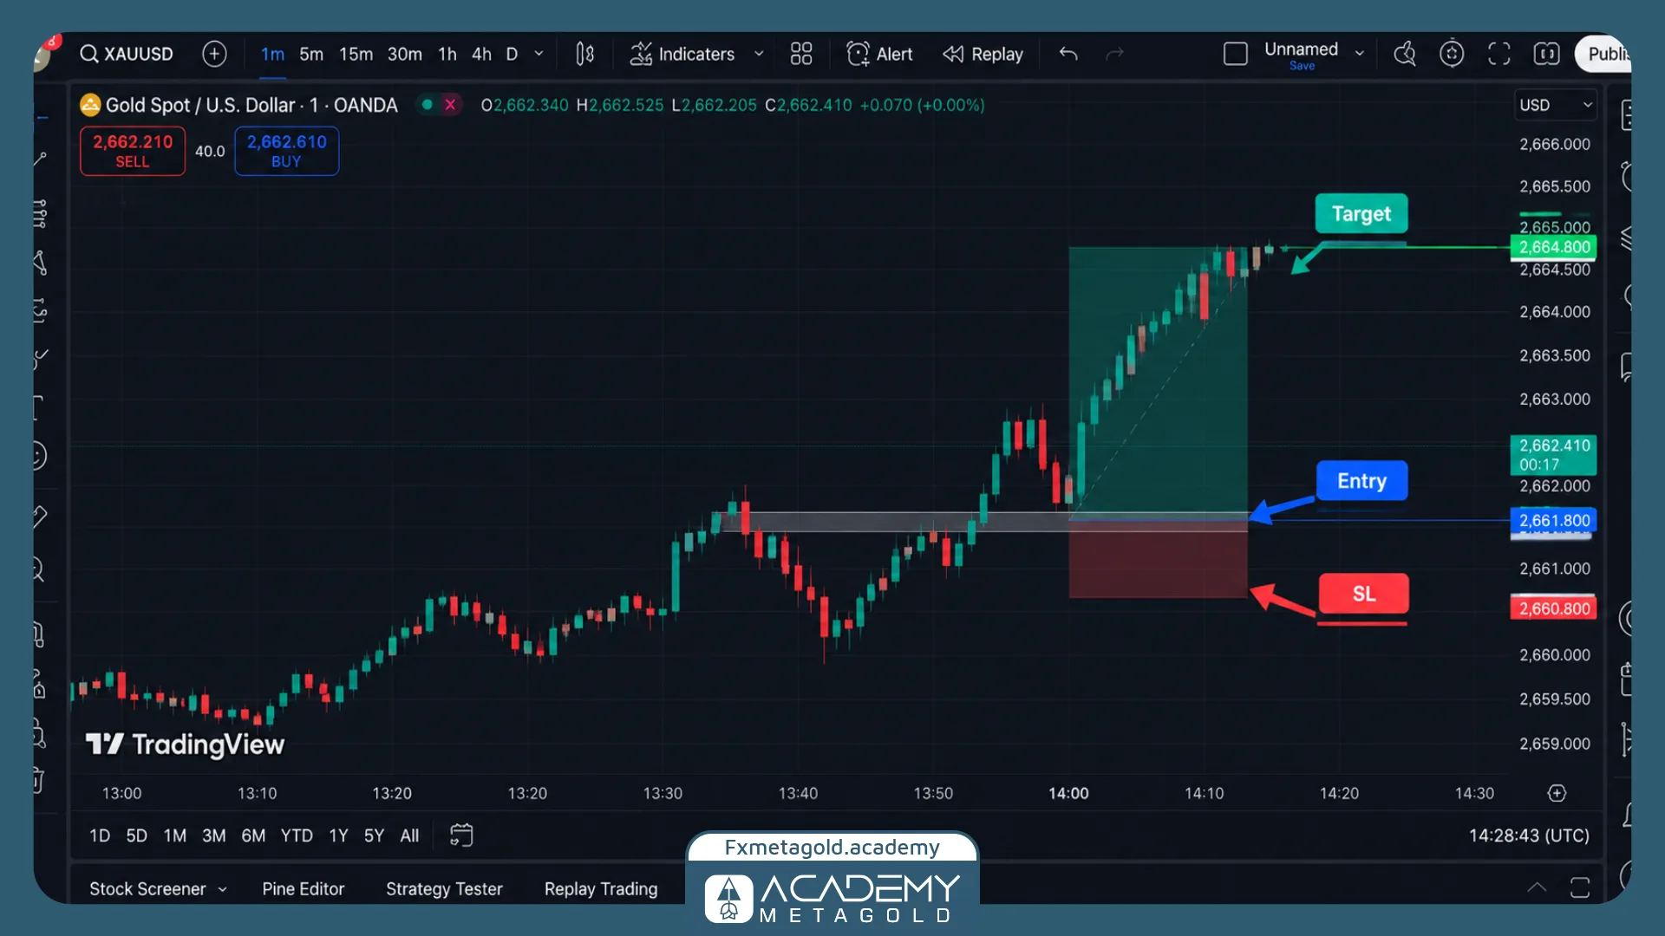Show All date range
The width and height of the screenshot is (1665, 936).
[x=409, y=835]
